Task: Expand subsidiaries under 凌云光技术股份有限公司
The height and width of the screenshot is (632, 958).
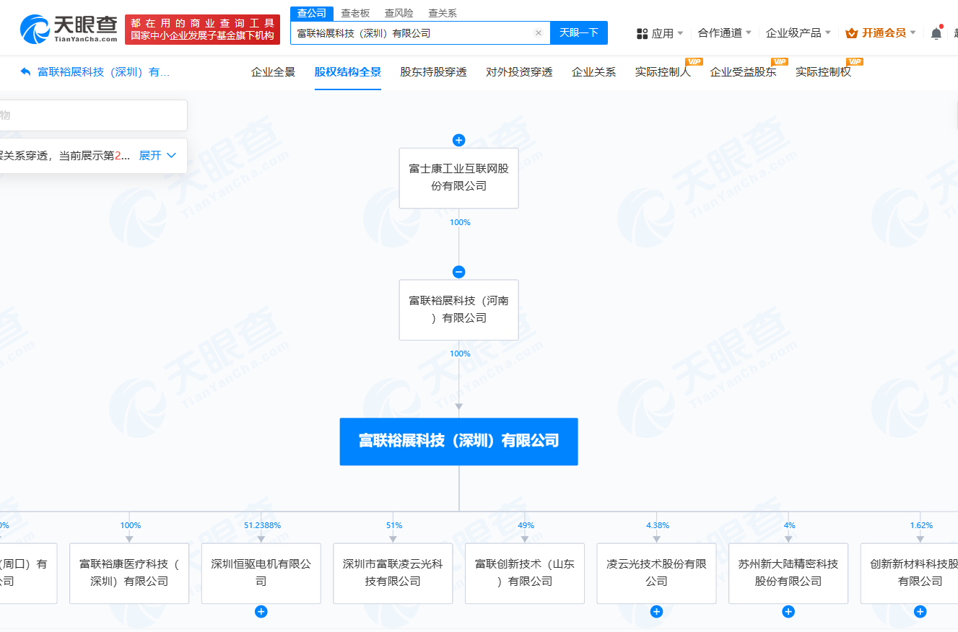Action: (x=656, y=612)
